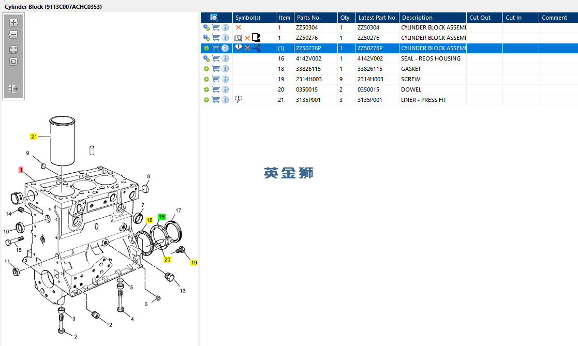Open the magnifier book symbol for ZZ50276
The height and width of the screenshot is (346, 578).
(x=239, y=38)
